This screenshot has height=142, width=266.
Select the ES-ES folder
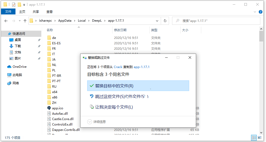56,43
